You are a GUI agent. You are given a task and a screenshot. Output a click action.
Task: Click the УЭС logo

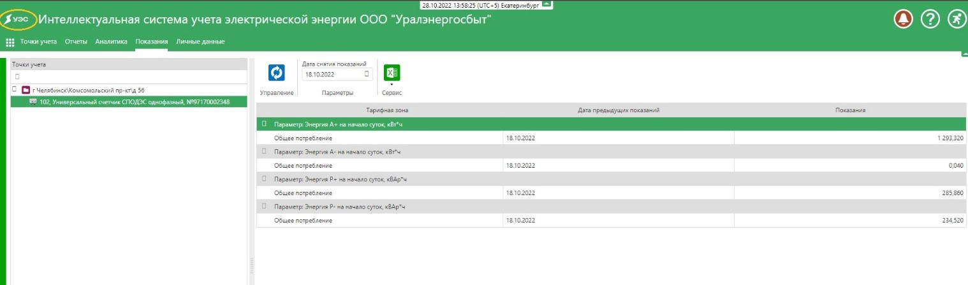coord(18,18)
